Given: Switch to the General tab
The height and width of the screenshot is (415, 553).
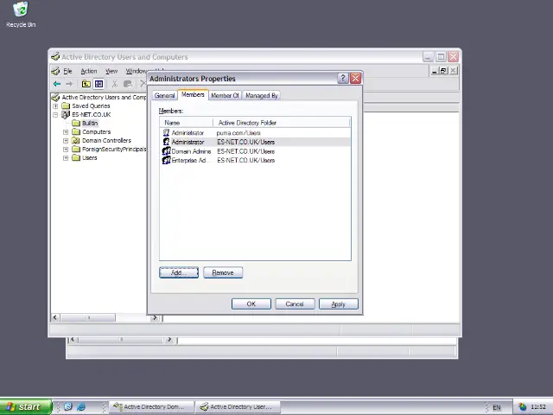Looking at the screenshot, I should tap(165, 96).
